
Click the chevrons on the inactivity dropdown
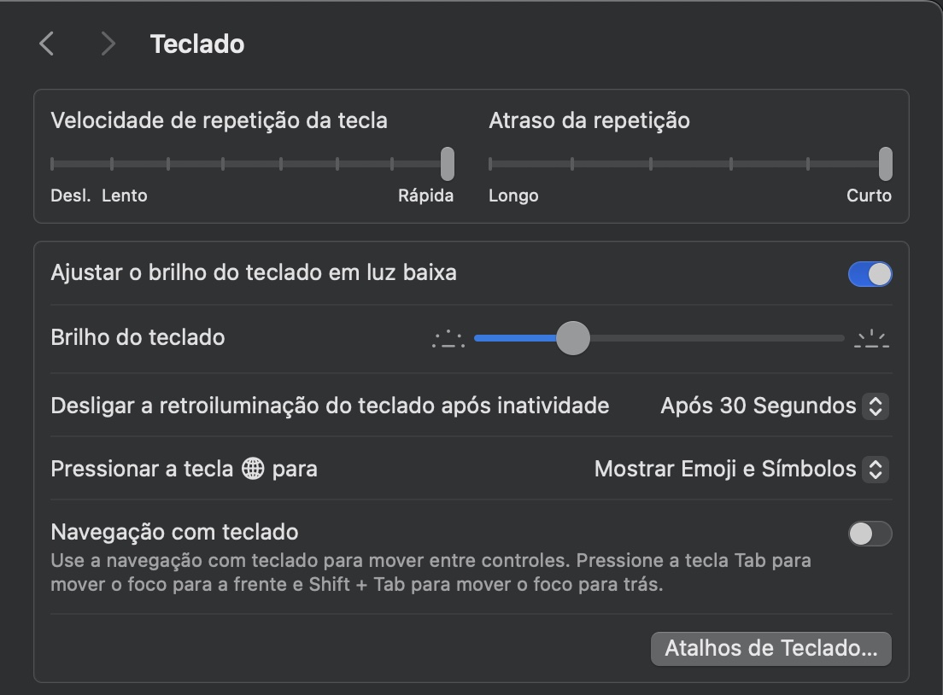click(874, 406)
